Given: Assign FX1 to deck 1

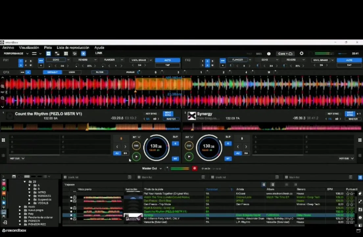Looking at the screenshot, I should (x=21, y=61).
